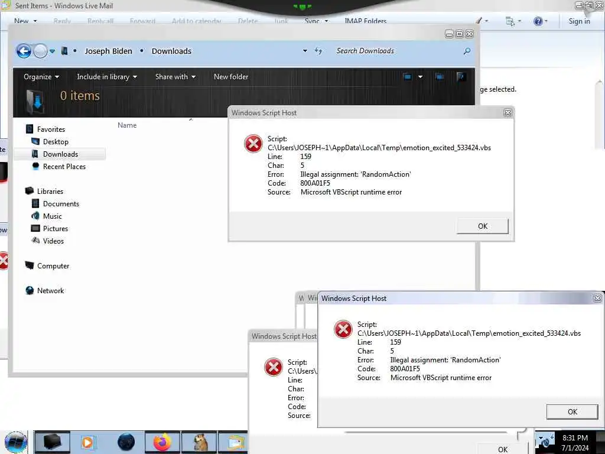
Task: Select Libraries in the navigation pane
Action: [x=50, y=191]
